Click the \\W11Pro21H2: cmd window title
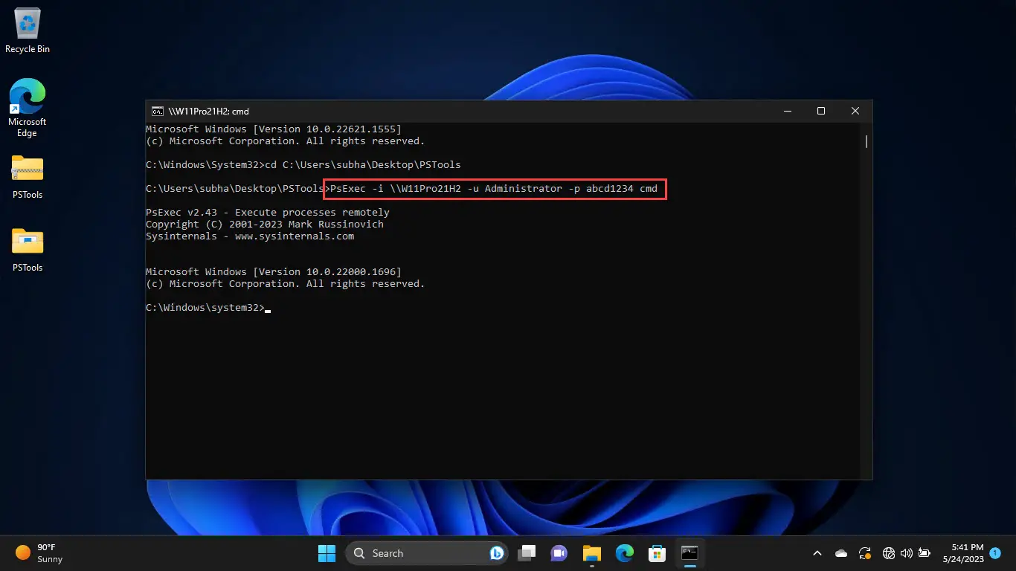This screenshot has height=571, width=1016. click(x=208, y=112)
